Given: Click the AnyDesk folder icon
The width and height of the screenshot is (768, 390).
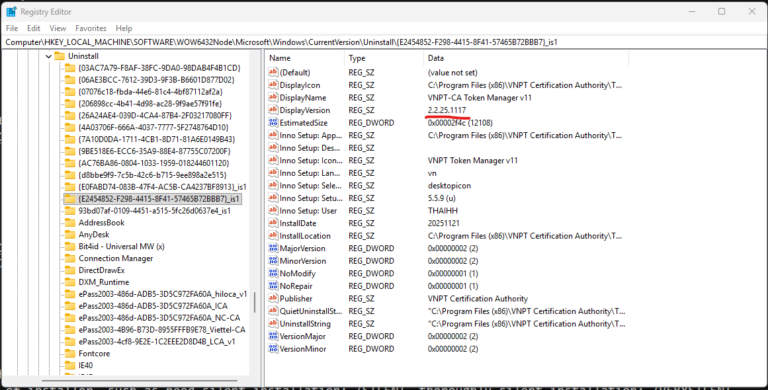Looking at the screenshot, I should (x=70, y=235).
